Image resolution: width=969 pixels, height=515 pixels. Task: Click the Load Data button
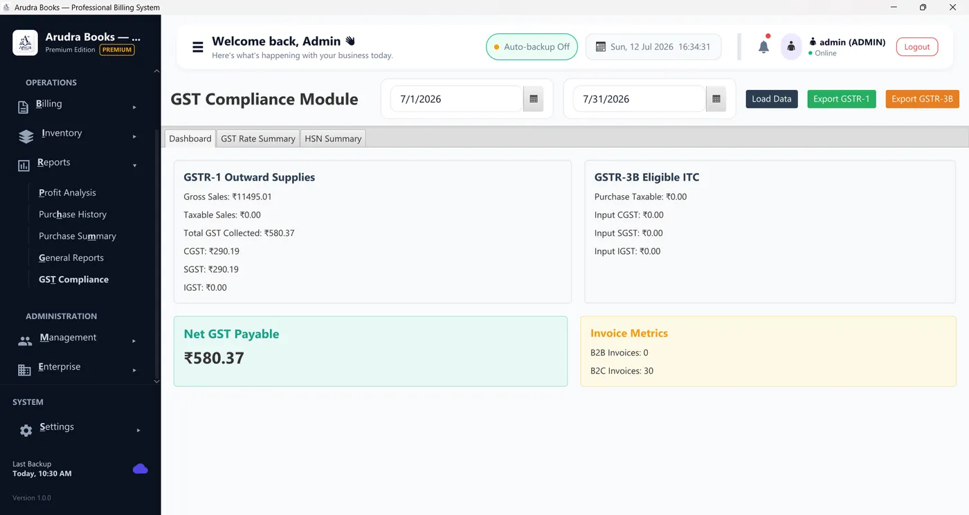coord(772,99)
